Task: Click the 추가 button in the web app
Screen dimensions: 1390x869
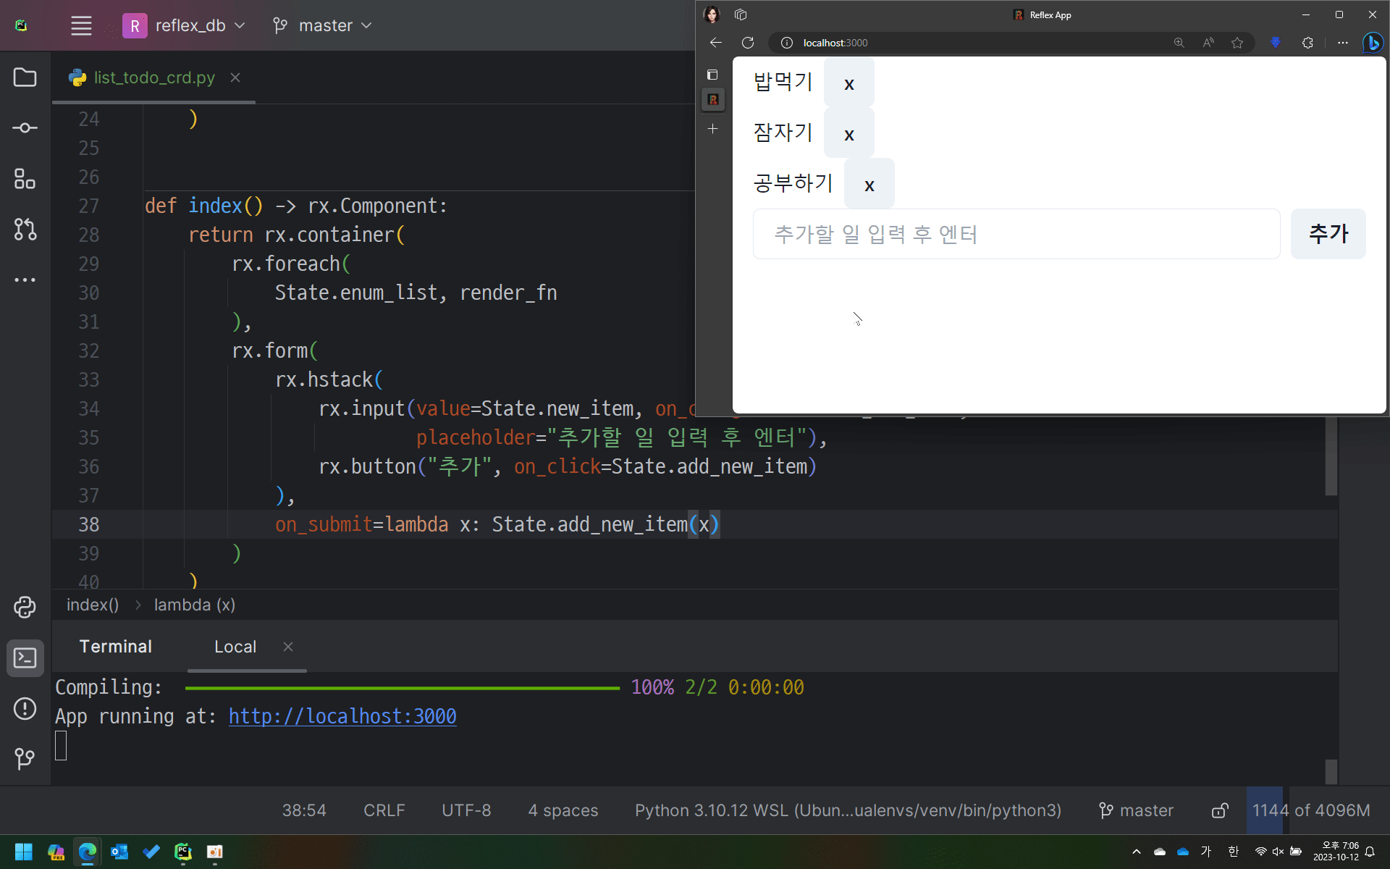Action: click(1328, 234)
